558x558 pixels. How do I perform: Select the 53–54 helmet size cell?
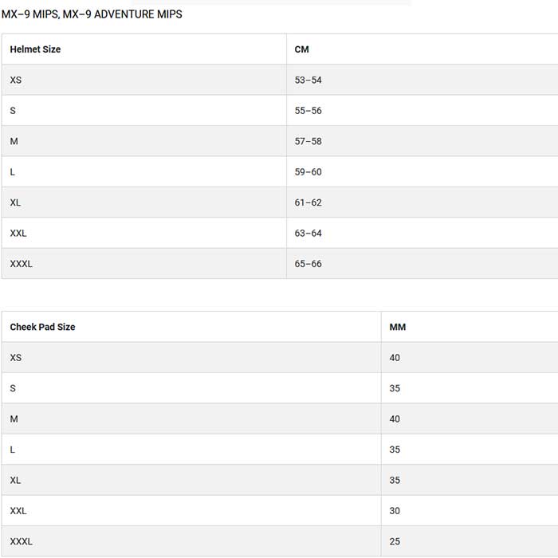[x=308, y=81]
